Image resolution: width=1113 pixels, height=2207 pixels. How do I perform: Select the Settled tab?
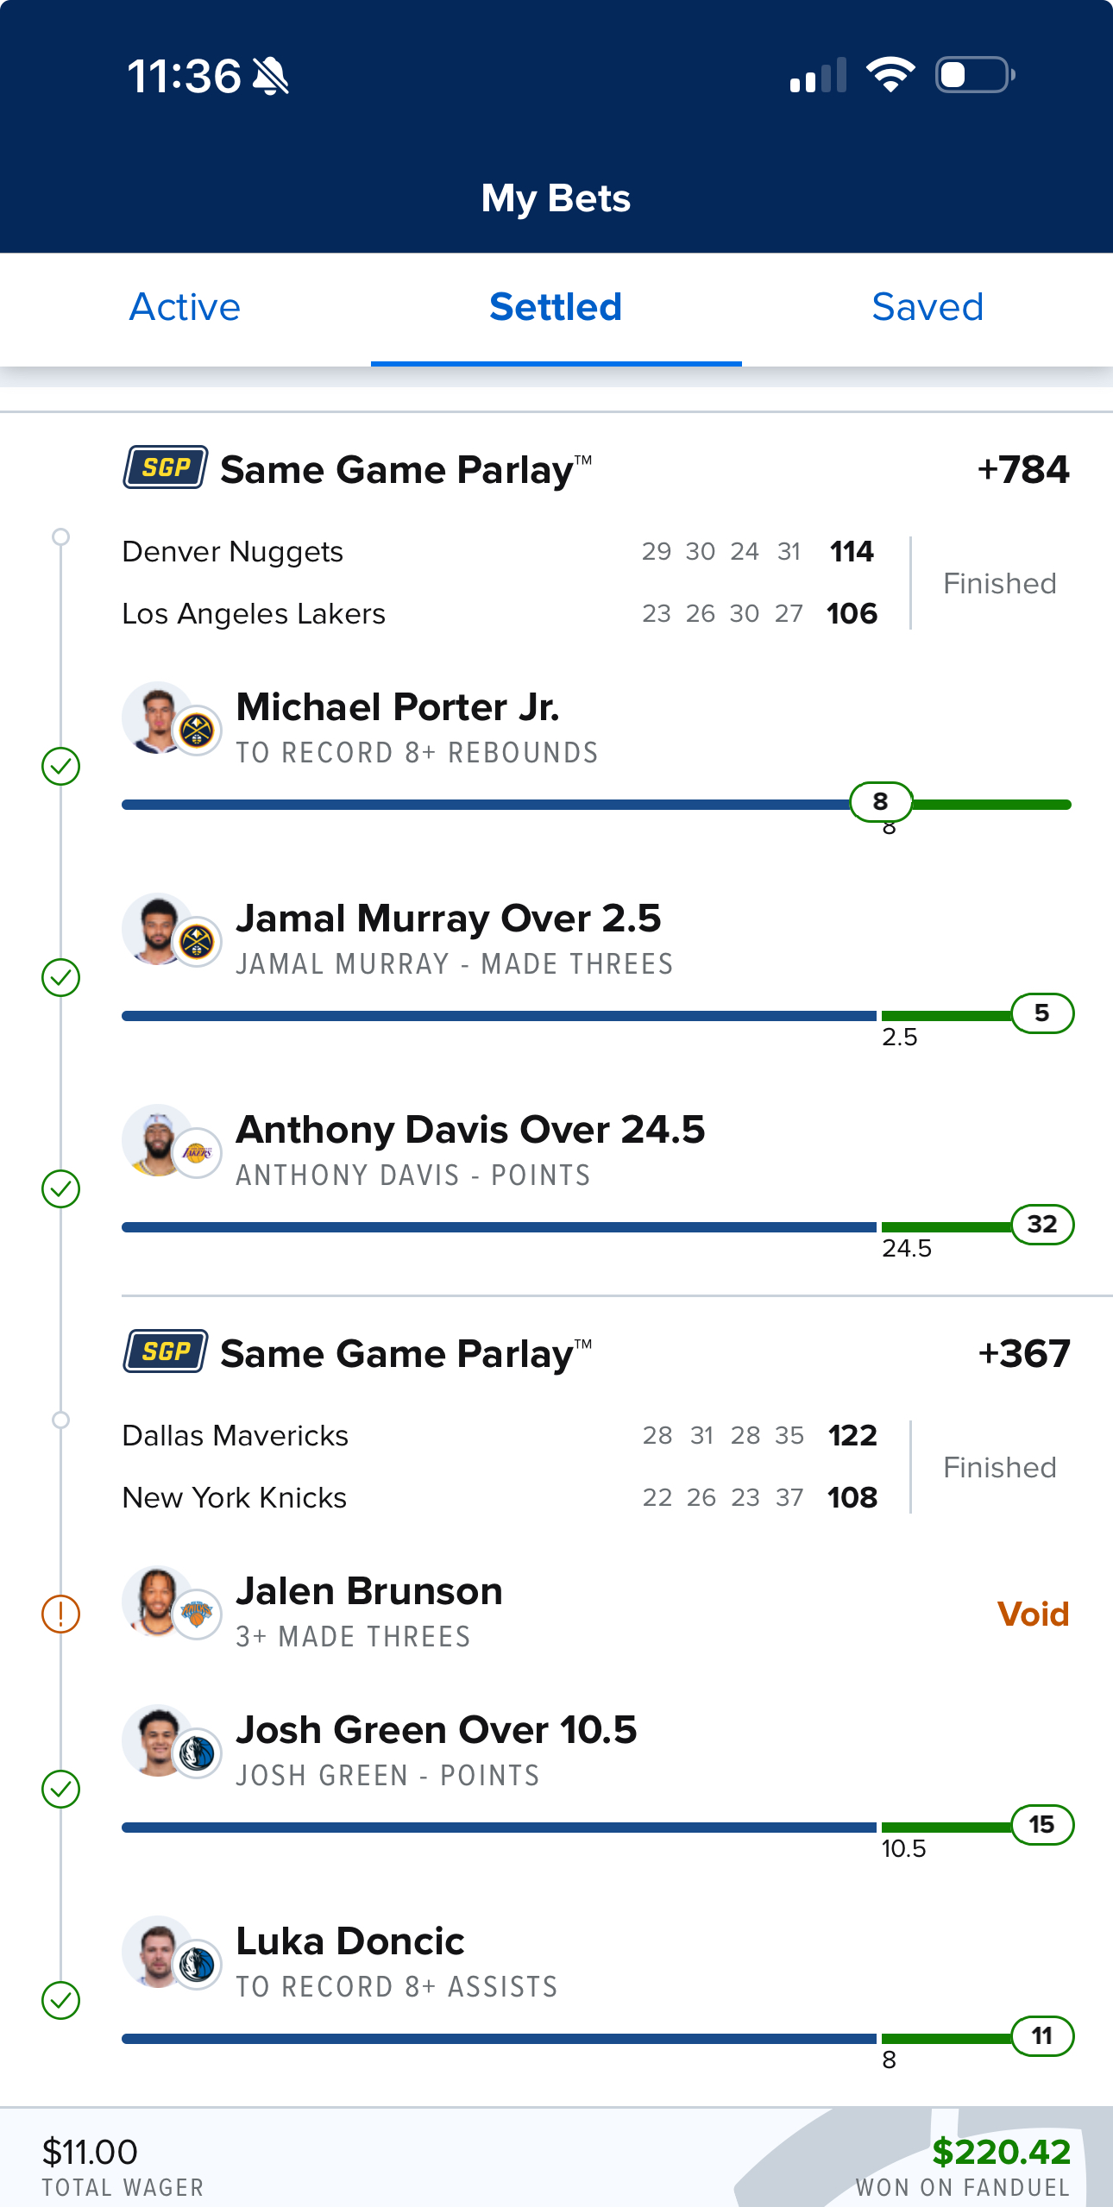point(556,307)
